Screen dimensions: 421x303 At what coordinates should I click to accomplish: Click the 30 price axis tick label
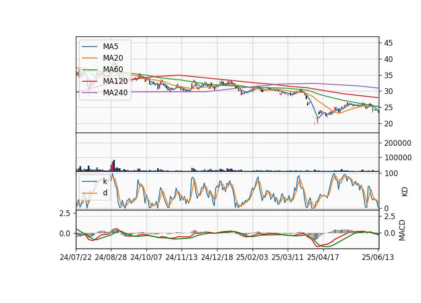[388, 91]
